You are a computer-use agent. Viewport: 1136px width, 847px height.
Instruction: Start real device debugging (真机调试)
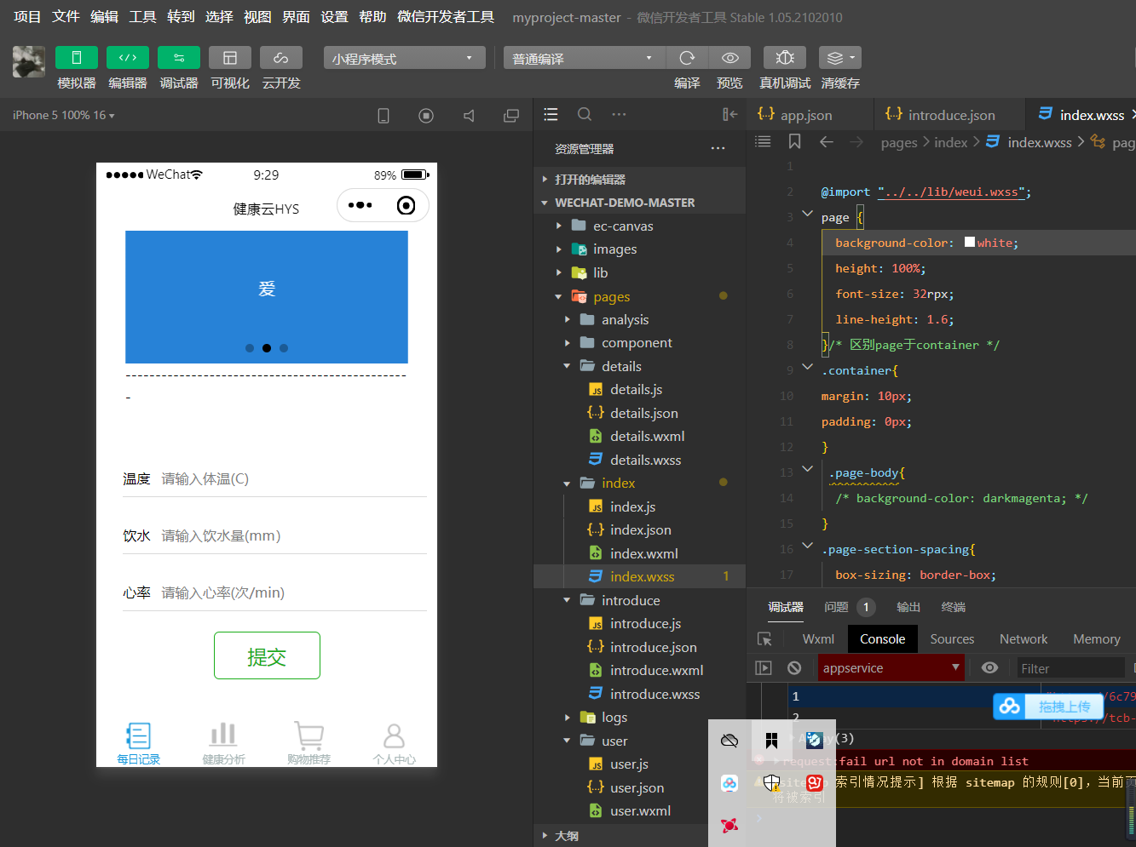click(785, 57)
